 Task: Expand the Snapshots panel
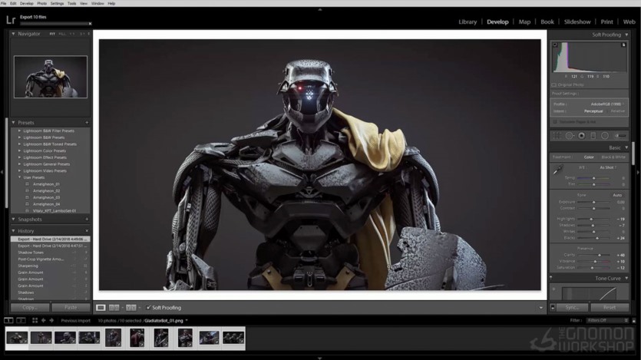tap(13, 220)
